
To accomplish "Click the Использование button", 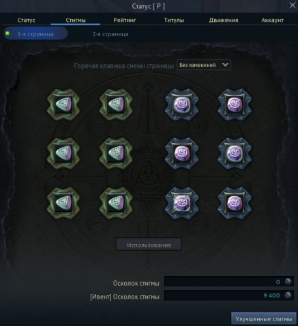I will [149, 245].
